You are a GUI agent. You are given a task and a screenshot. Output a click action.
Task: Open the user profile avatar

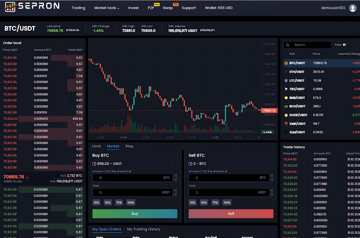pyautogui.click(x=352, y=8)
